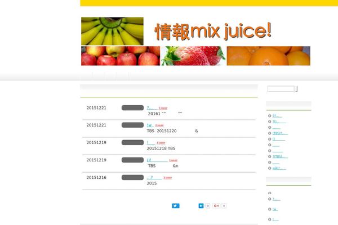
Task: Open sidebar link '!(TBS)'
Action: tap(280, 156)
